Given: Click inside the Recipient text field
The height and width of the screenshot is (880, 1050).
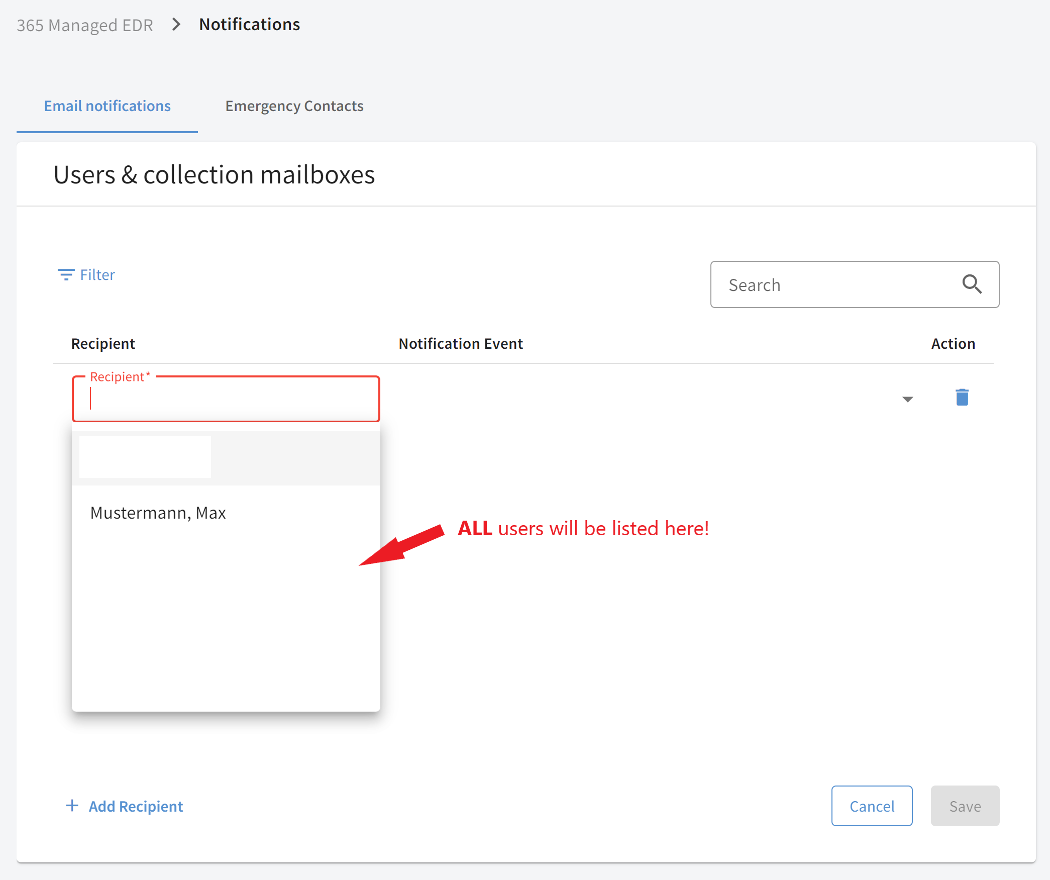Looking at the screenshot, I should [226, 399].
